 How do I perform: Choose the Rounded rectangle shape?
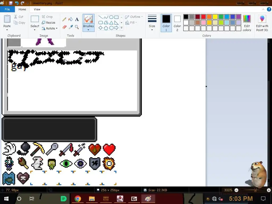pos(100,23)
